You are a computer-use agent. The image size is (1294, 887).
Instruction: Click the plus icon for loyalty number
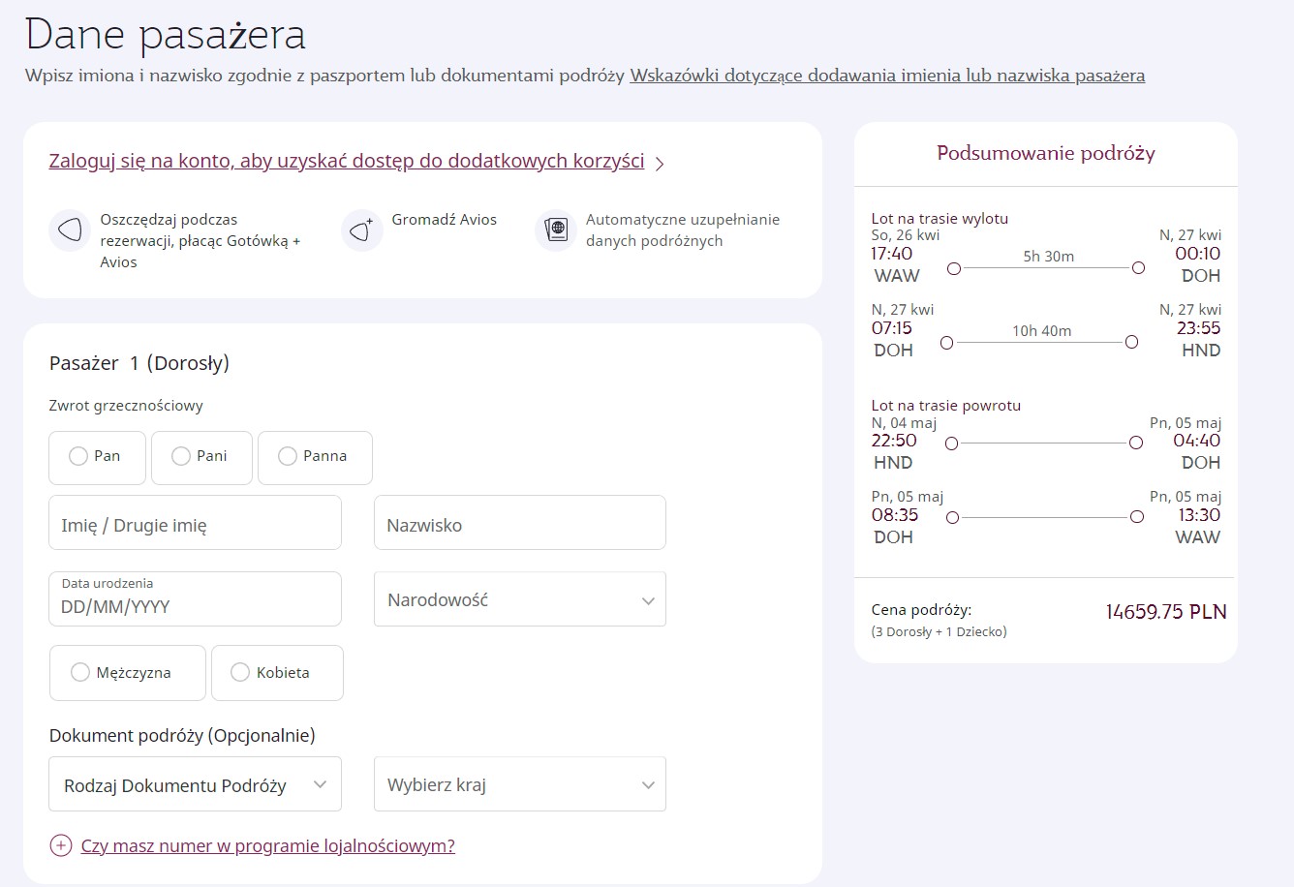(x=61, y=845)
